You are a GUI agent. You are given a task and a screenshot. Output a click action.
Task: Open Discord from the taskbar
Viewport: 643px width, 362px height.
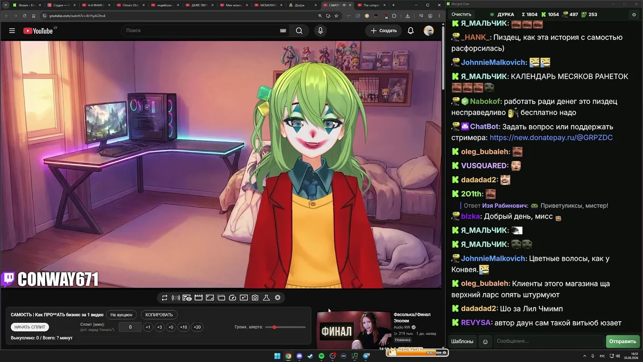tap(299, 356)
